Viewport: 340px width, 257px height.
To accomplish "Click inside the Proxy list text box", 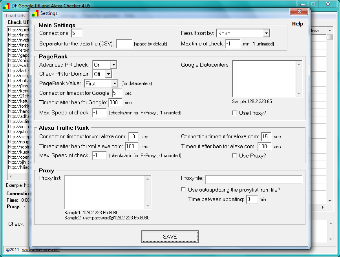I will 105,192.
